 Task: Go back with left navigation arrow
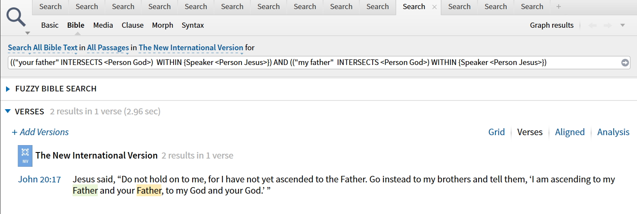(x=592, y=26)
